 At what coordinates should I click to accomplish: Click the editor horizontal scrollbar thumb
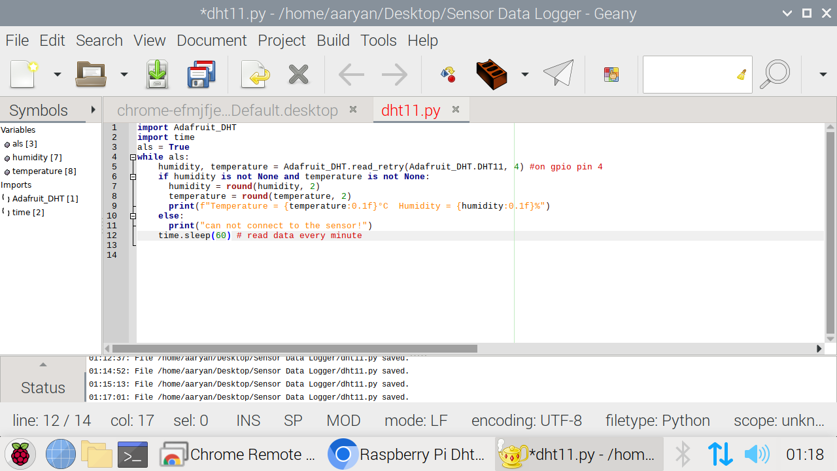295,349
